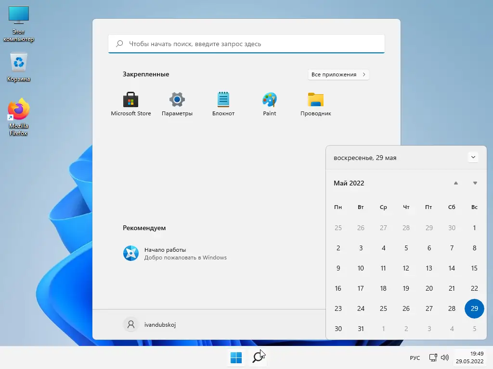493x369 pixels.
Task: Open Все приложения list
Action: [338, 74]
